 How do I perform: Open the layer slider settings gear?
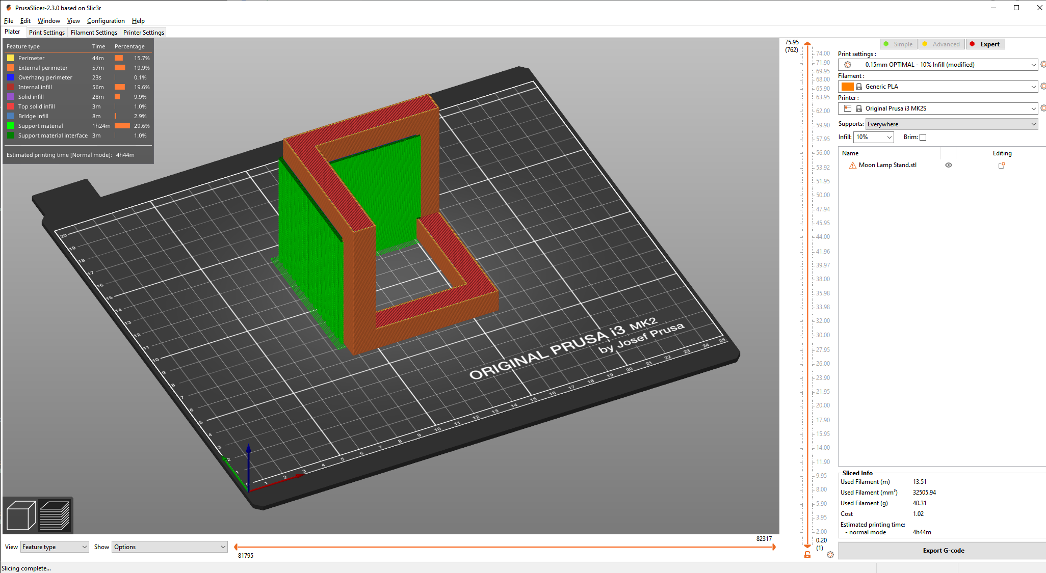tap(830, 555)
